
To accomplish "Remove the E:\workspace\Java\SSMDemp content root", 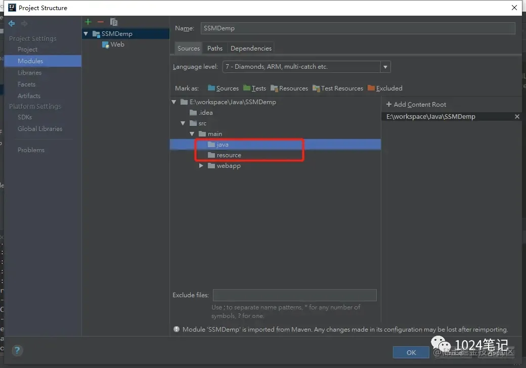I will 517,117.
